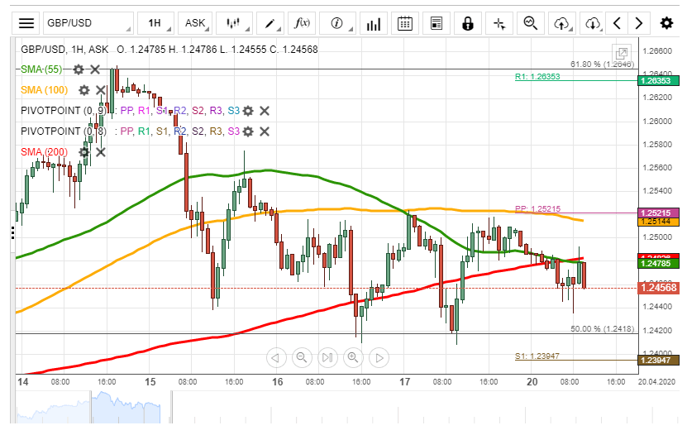Click the date label 17 on time axis
The height and width of the screenshot is (435, 687).
click(404, 382)
